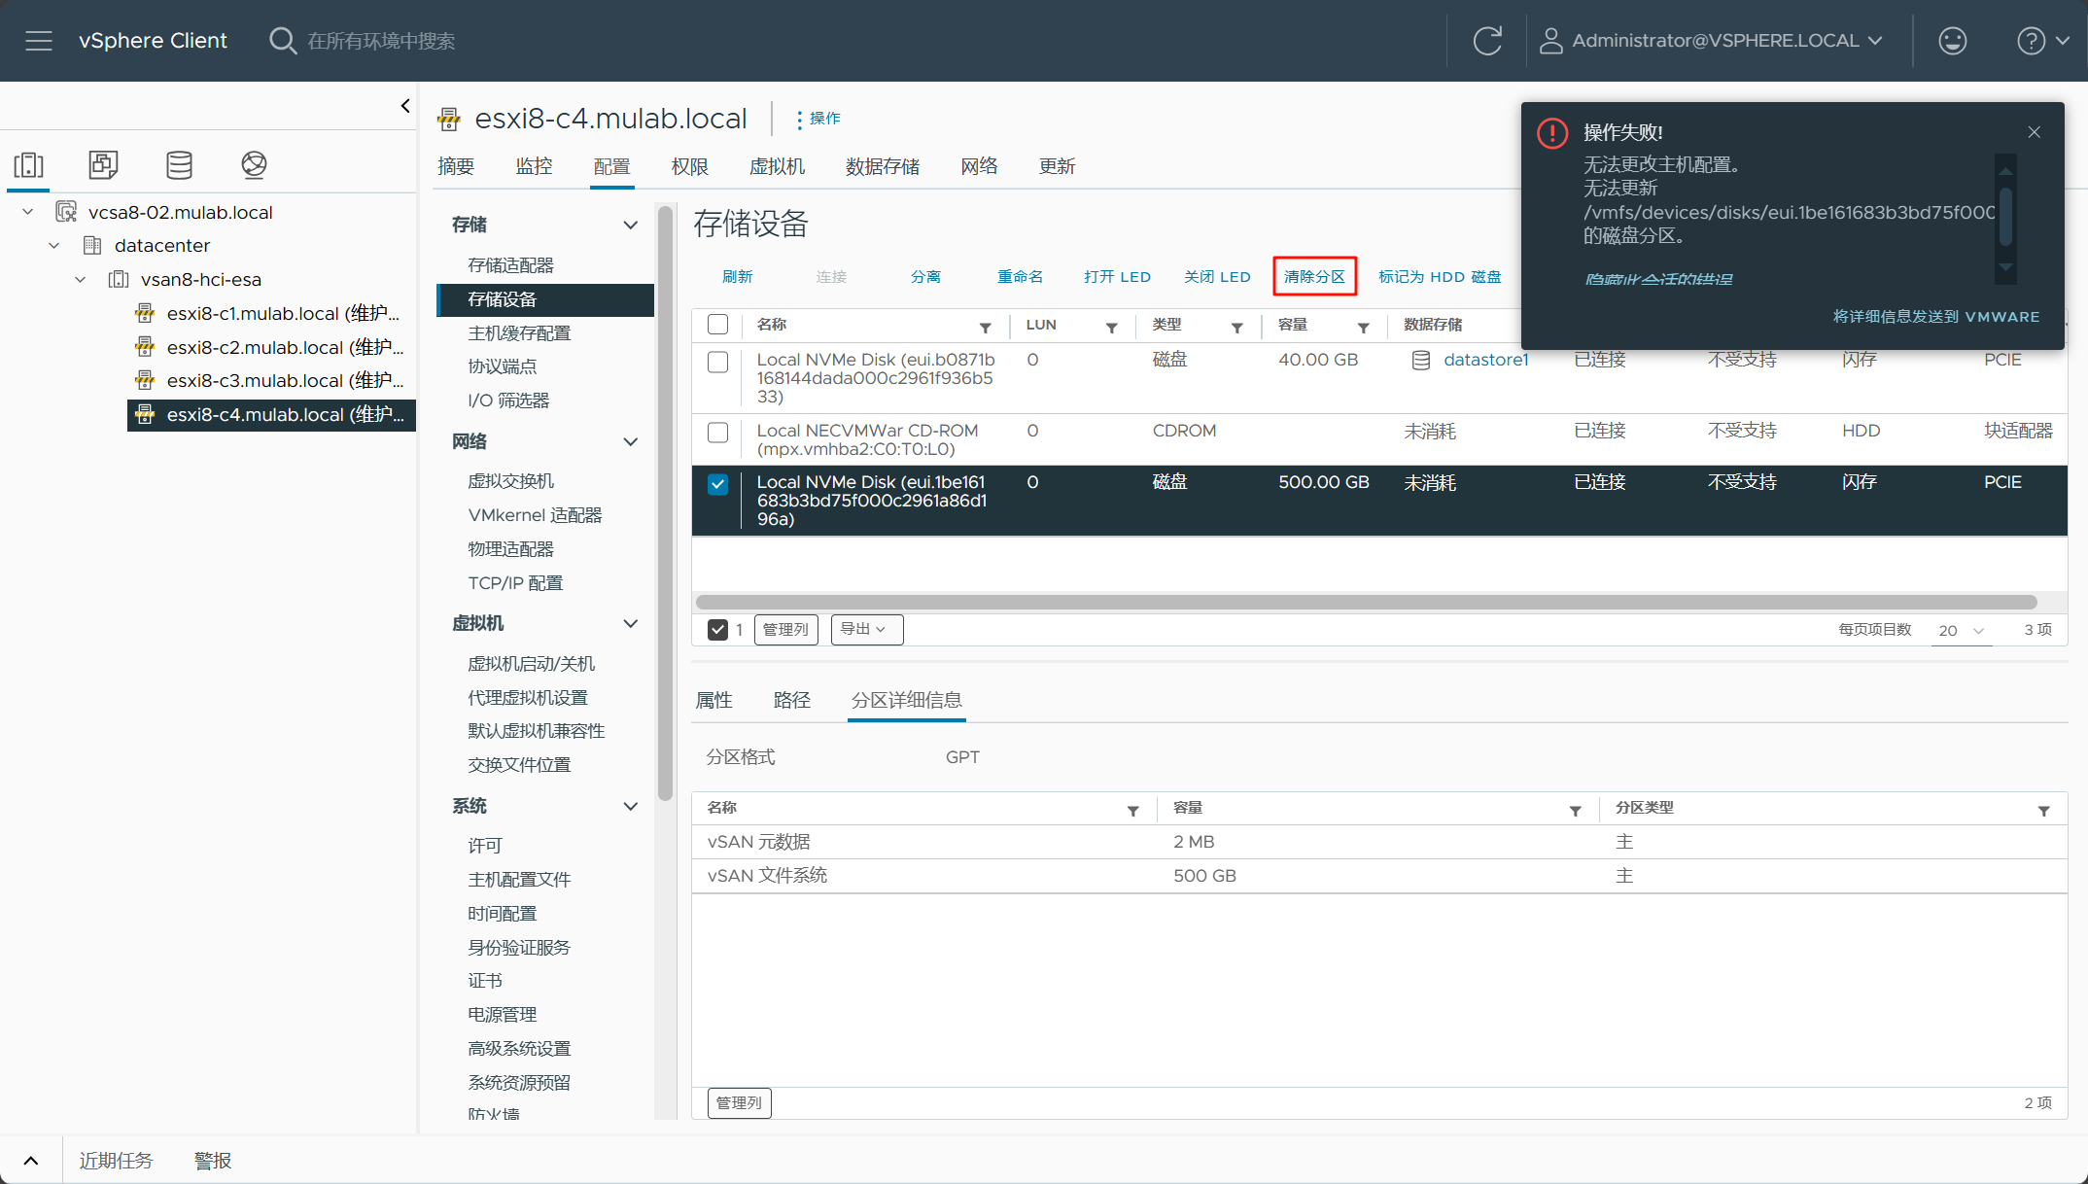Click 重命名 to rename device
2088x1184 pixels.
tap(1021, 277)
